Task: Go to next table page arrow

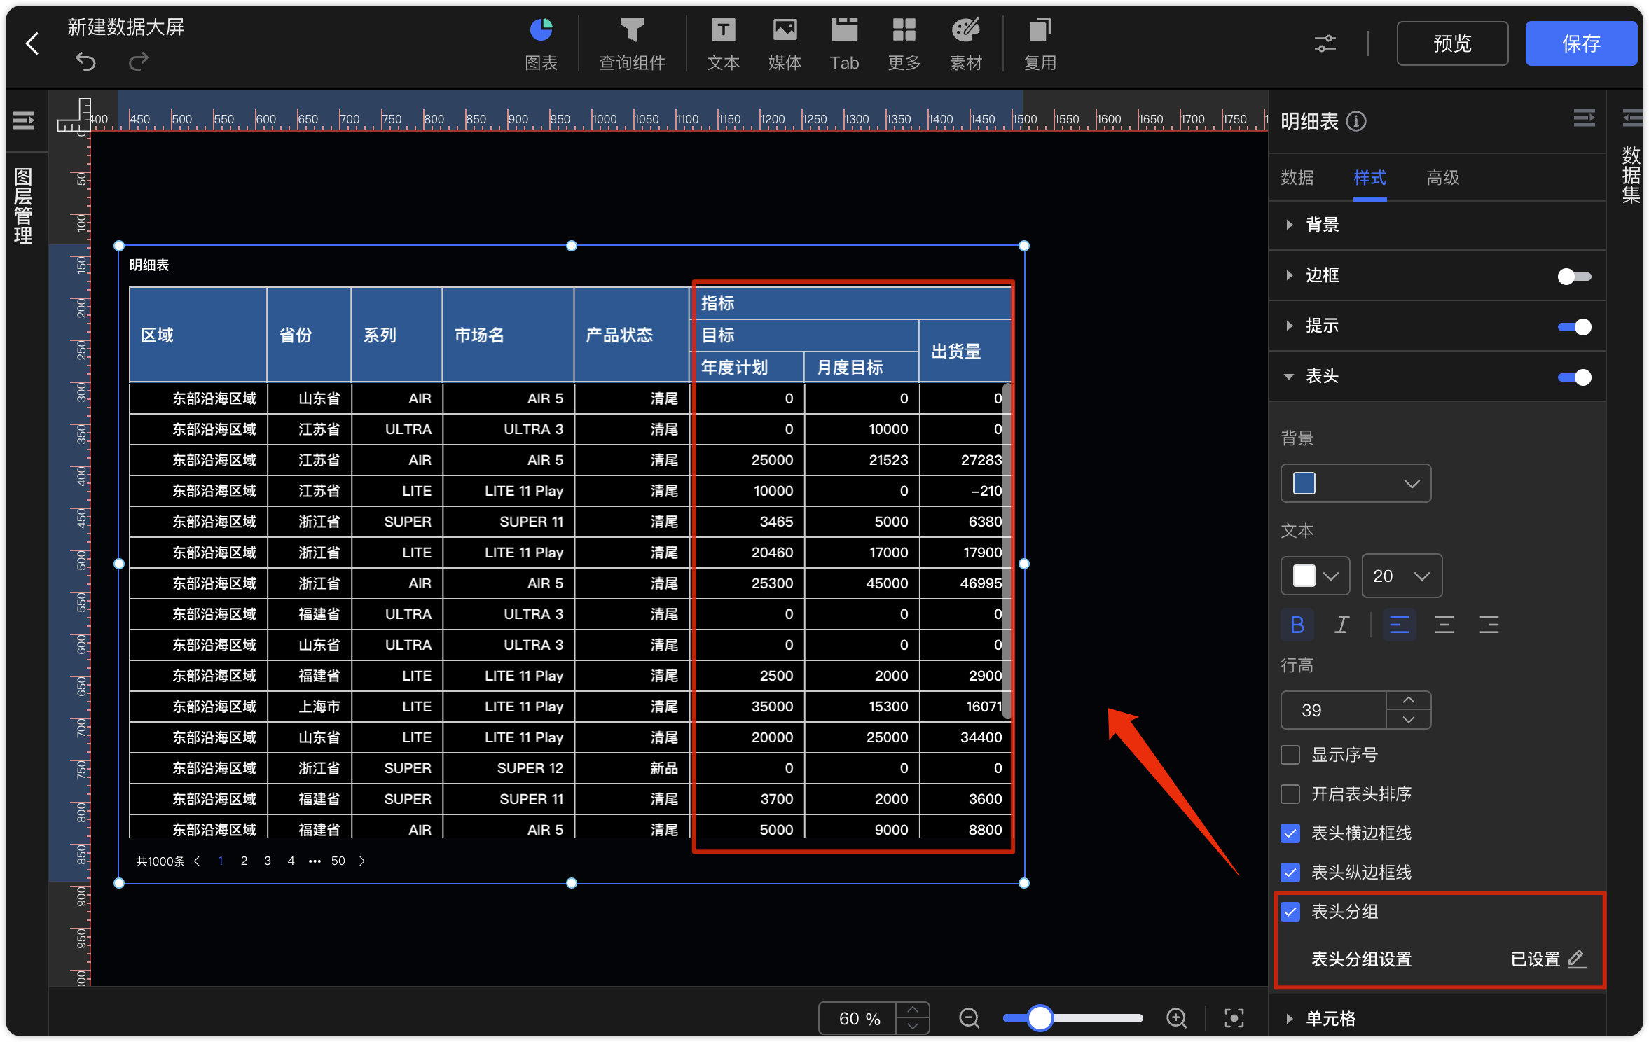Action: [361, 861]
